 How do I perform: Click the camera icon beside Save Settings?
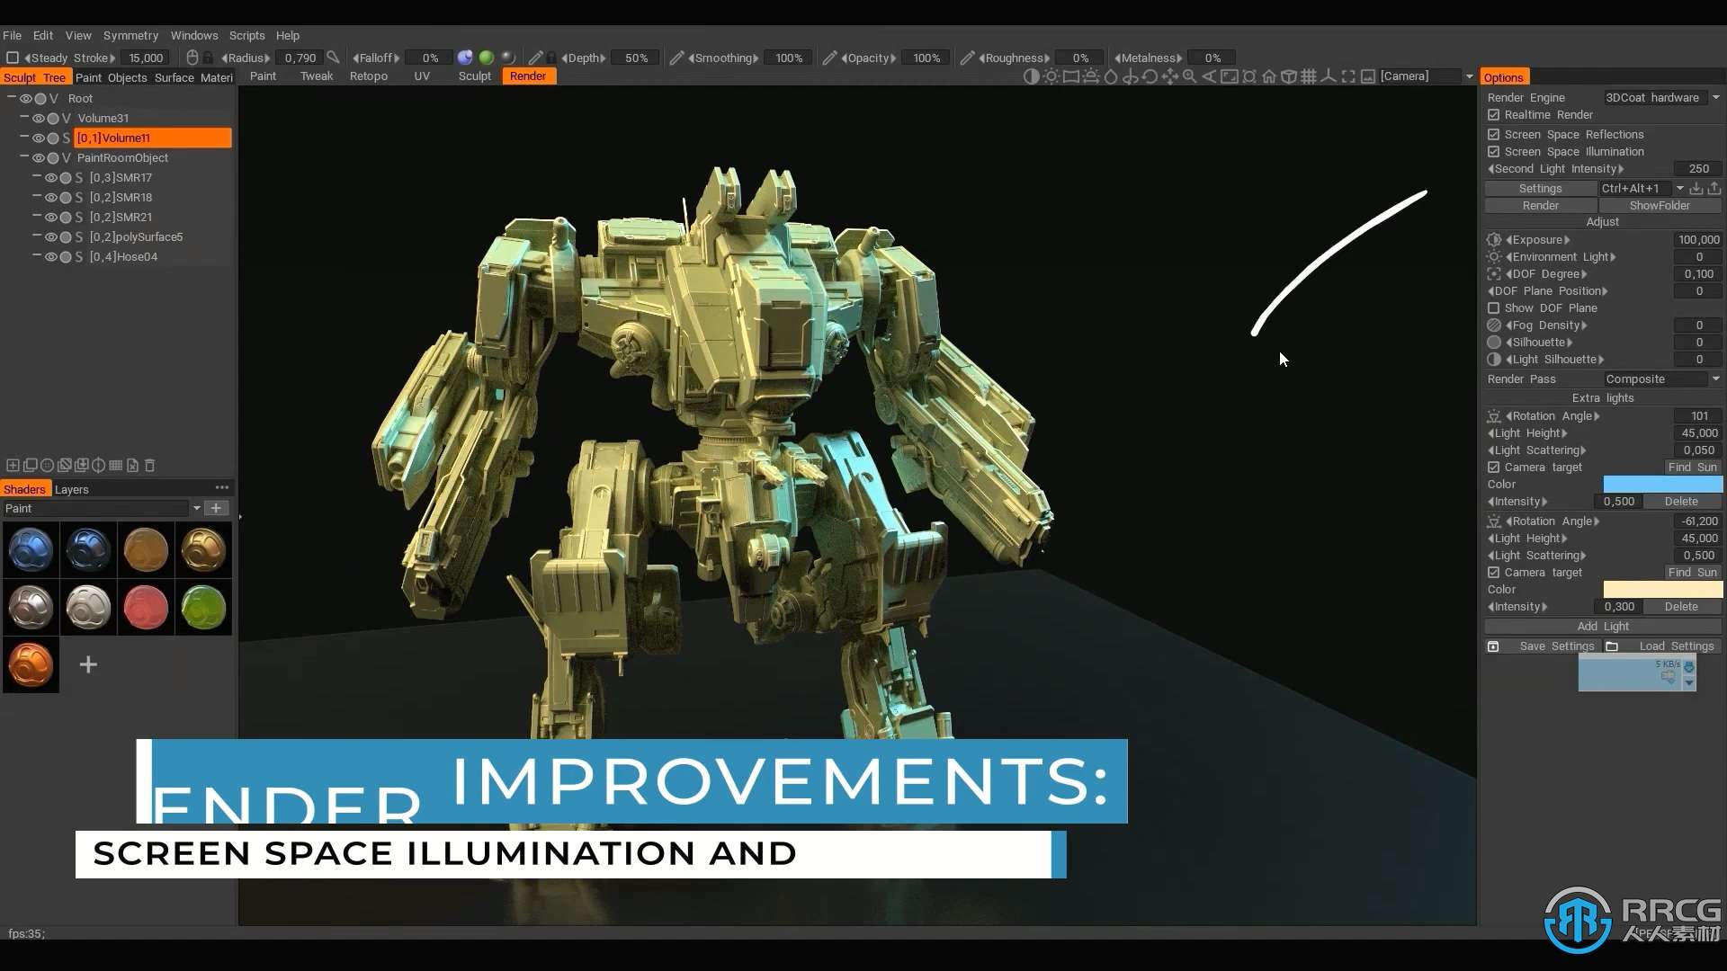1493,647
